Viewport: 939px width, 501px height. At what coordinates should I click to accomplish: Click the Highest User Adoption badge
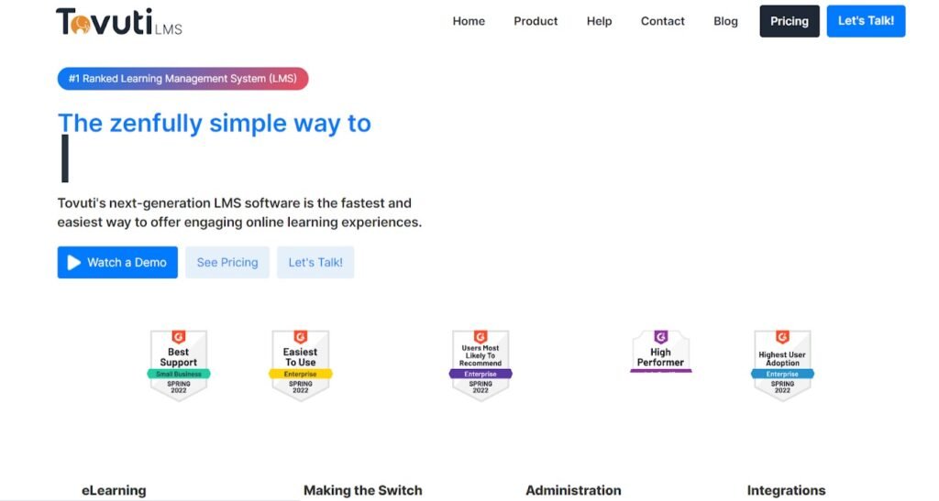pos(782,365)
